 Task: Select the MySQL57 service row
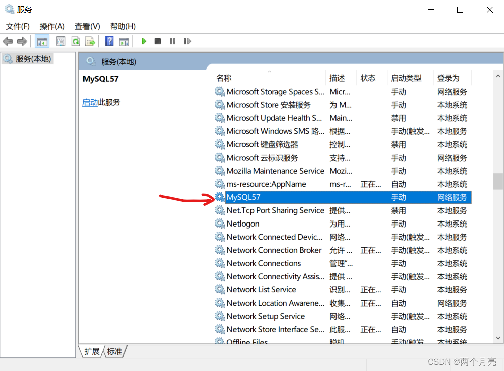point(343,197)
